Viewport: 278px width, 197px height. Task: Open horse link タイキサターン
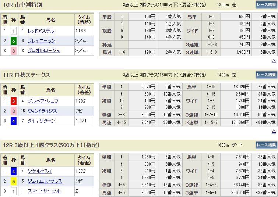pyautogui.click(x=42, y=121)
